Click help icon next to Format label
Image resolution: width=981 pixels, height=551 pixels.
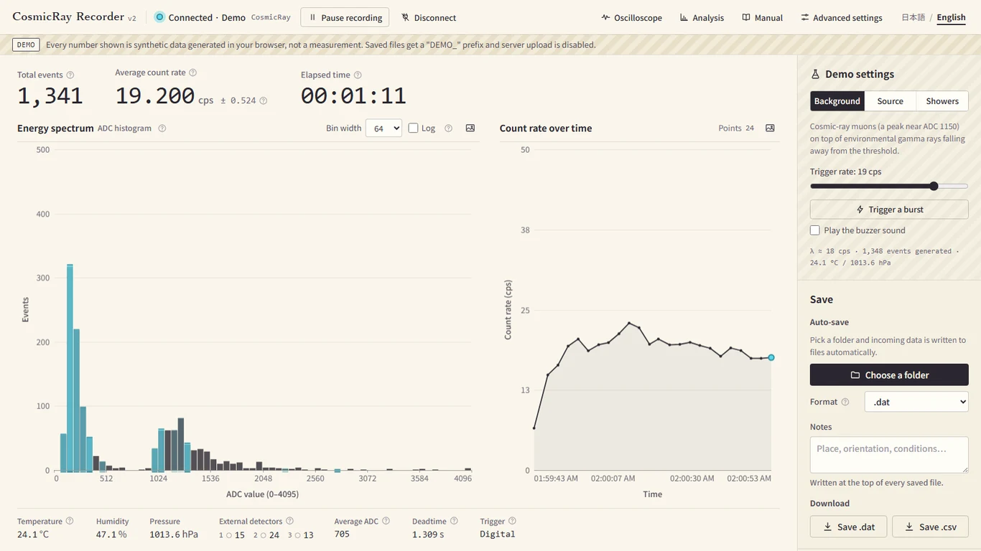[845, 402]
